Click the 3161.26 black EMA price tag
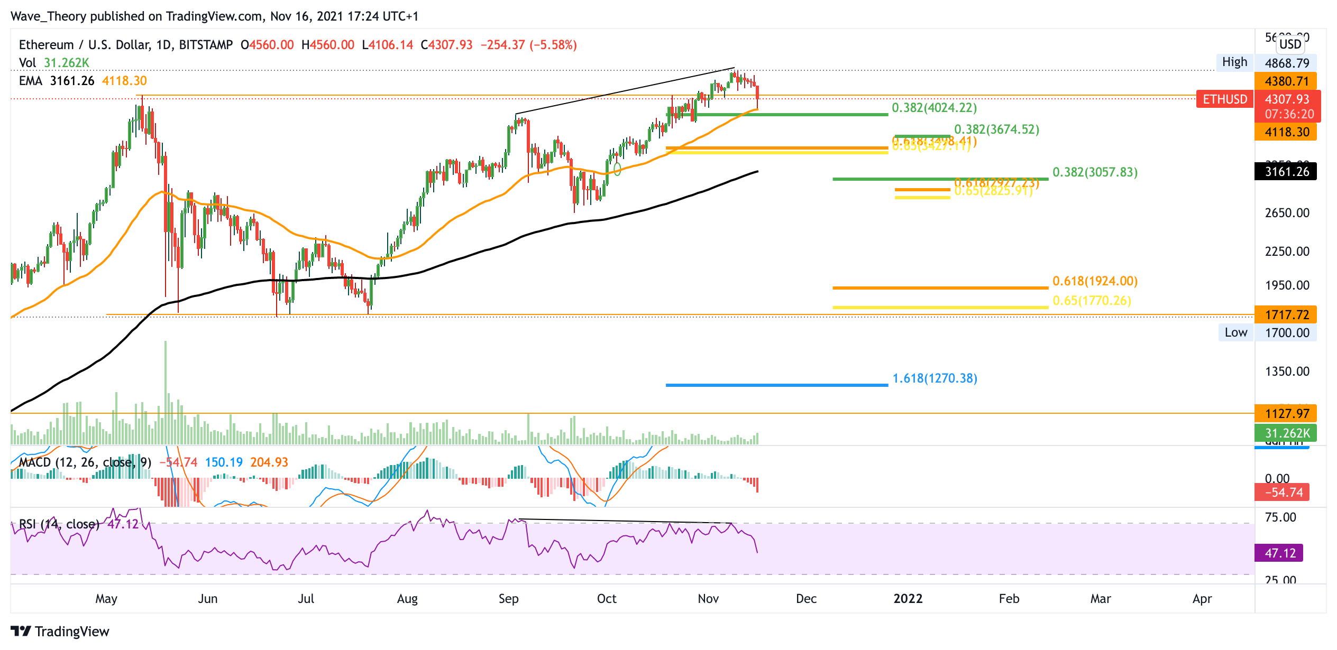 (1286, 172)
